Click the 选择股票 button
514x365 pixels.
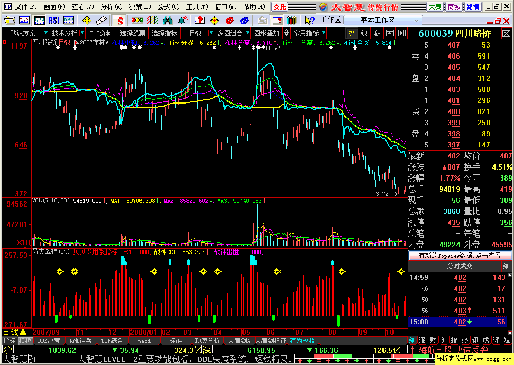(133, 33)
